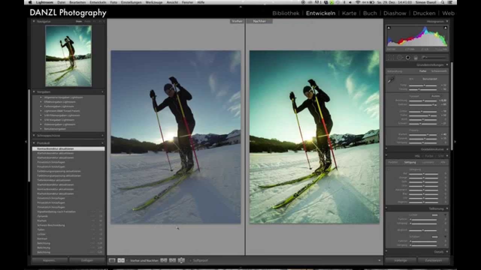Viewport: 481px width, 270px height.
Task: Open the Drucken module
Action: pyautogui.click(x=424, y=13)
